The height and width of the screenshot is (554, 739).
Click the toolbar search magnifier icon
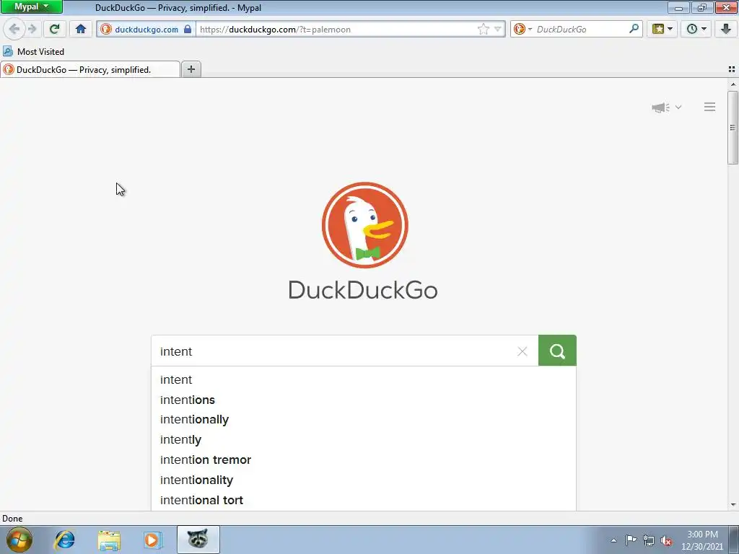click(x=634, y=29)
